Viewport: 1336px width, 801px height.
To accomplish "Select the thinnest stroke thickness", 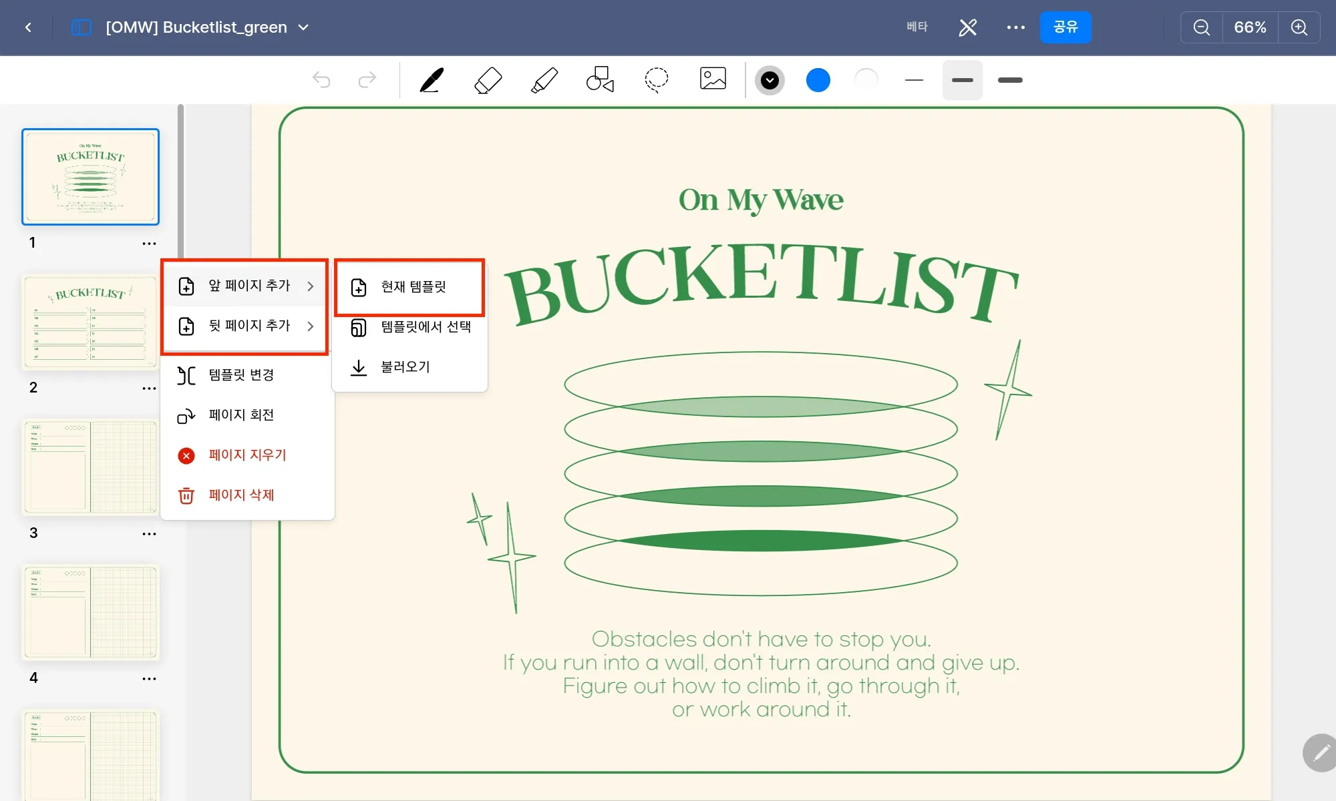I will point(914,80).
